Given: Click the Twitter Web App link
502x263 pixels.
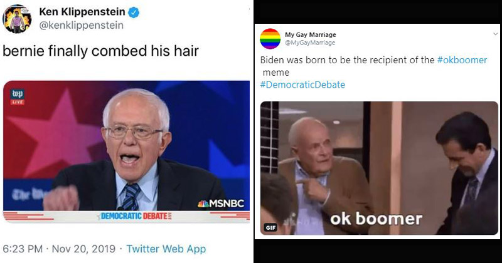Looking at the screenshot, I should (x=166, y=249).
